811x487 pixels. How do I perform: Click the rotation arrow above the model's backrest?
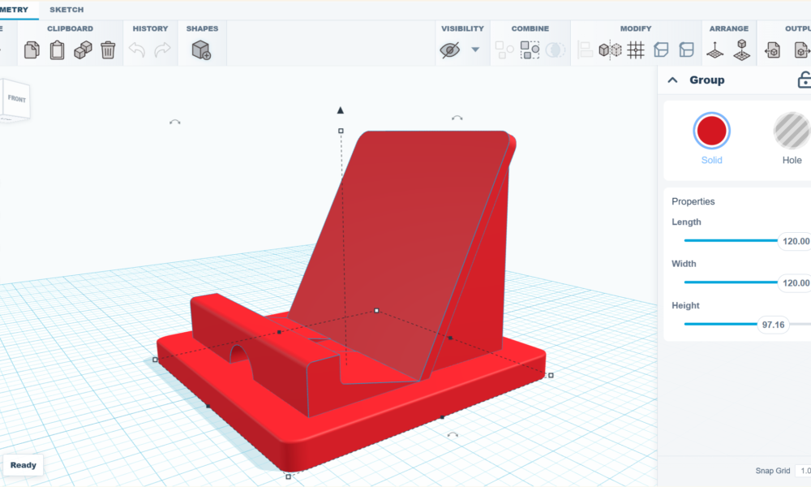457,118
